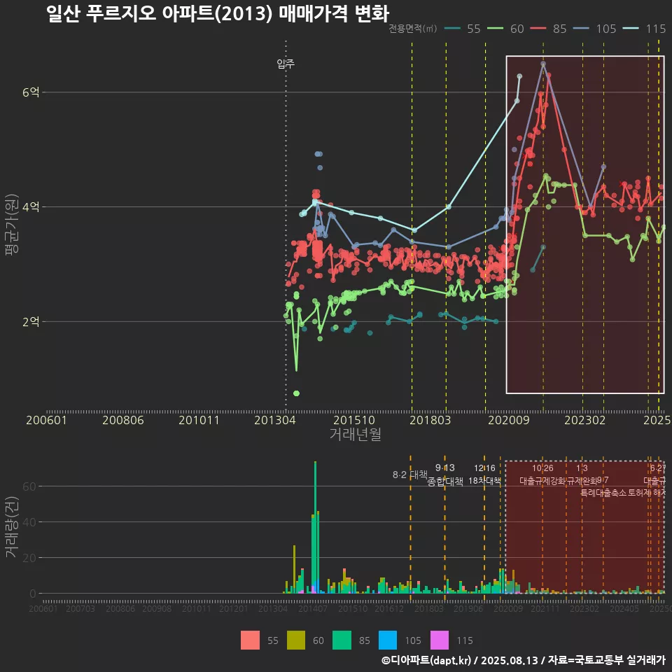Click 202302 on the price chart x-axis
Screen dimensions: 672x672
coord(585,420)
